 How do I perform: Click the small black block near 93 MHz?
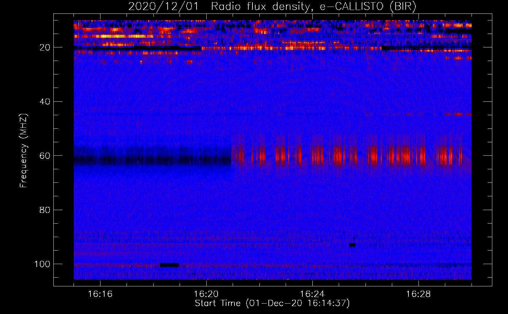point(352,245)
